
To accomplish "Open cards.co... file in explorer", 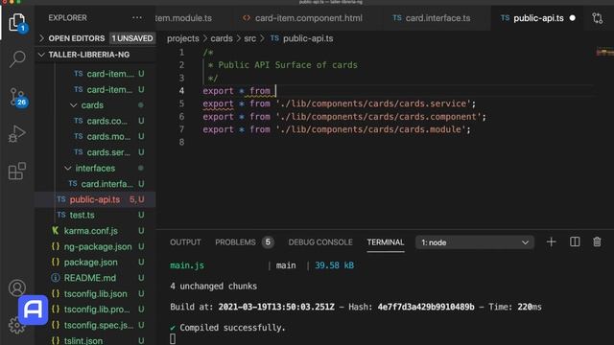I will pos(106,121).
